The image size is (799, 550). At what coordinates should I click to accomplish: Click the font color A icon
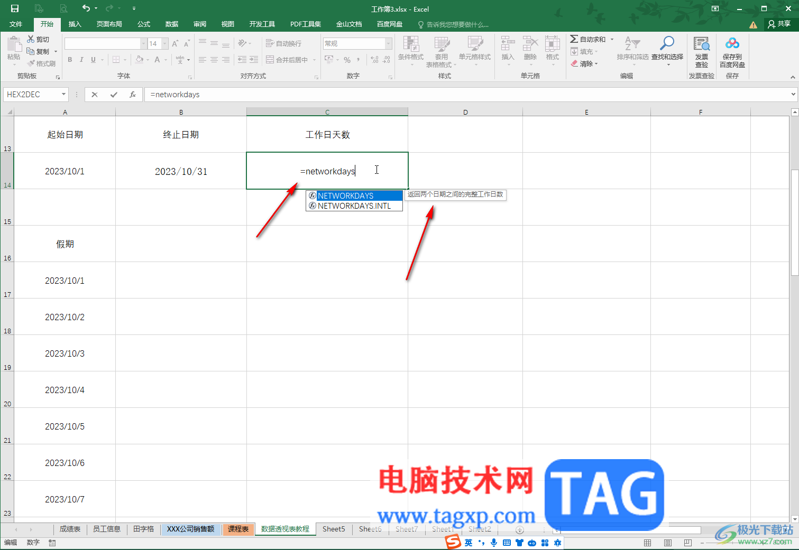pos(157,60)
